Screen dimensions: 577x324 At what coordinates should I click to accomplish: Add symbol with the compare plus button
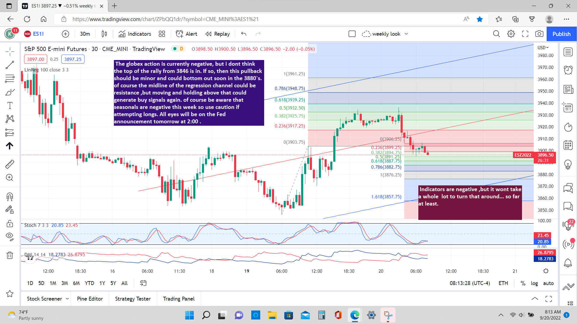(x=66, y=34)
